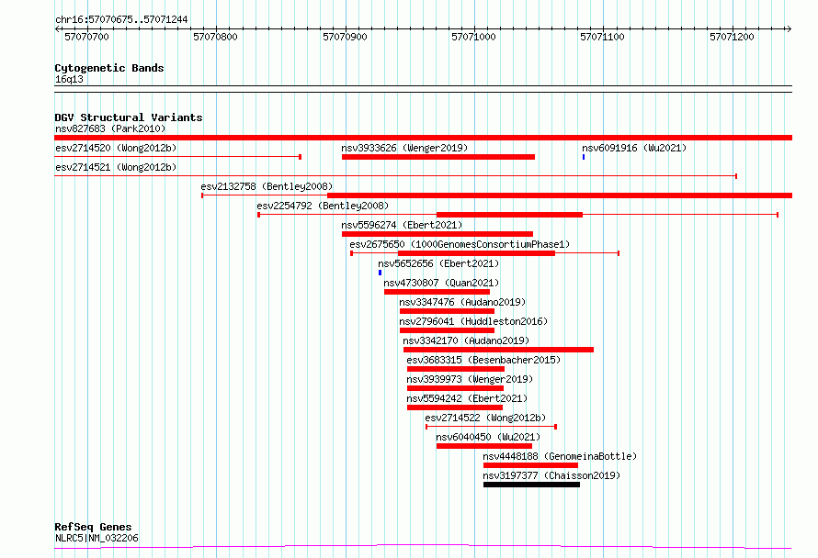Select the esv2714520 (Wong2012b) variant label
The width and height of the screenshot is (818, 558).
116,148
